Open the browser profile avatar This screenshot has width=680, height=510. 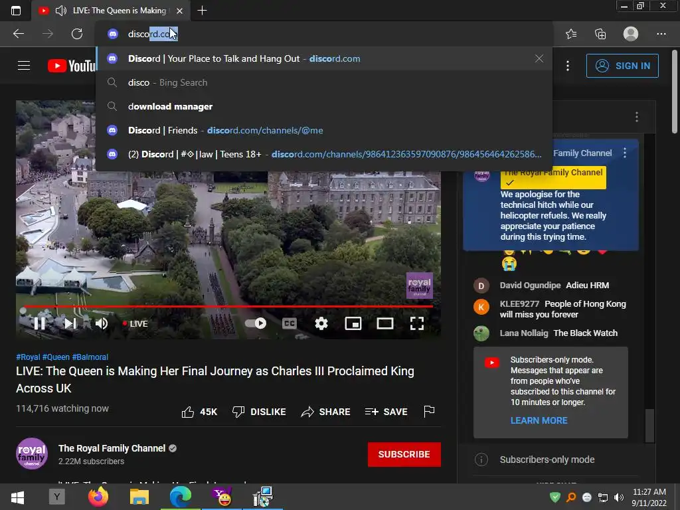pos(631,34)
